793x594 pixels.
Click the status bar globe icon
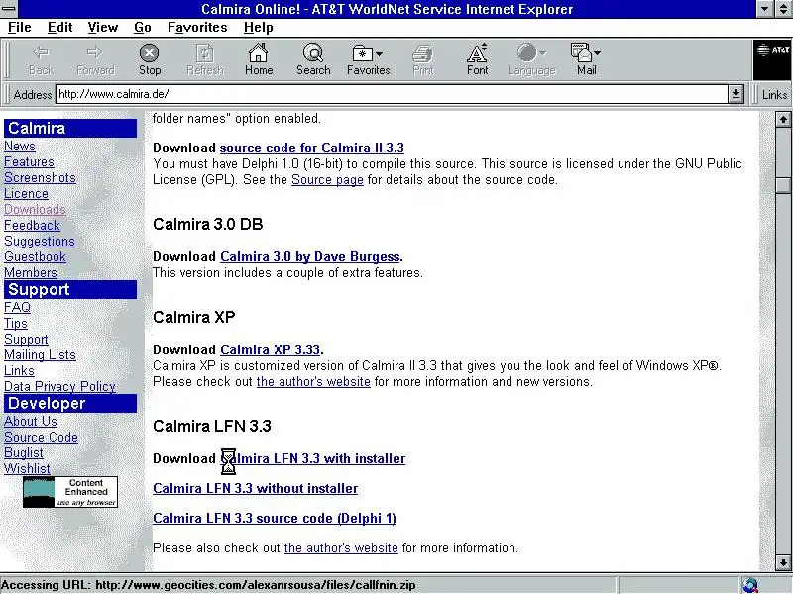point(750,585)
